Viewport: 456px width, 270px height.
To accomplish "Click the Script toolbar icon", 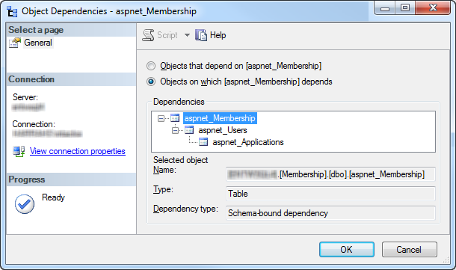I will click(148, 35).
